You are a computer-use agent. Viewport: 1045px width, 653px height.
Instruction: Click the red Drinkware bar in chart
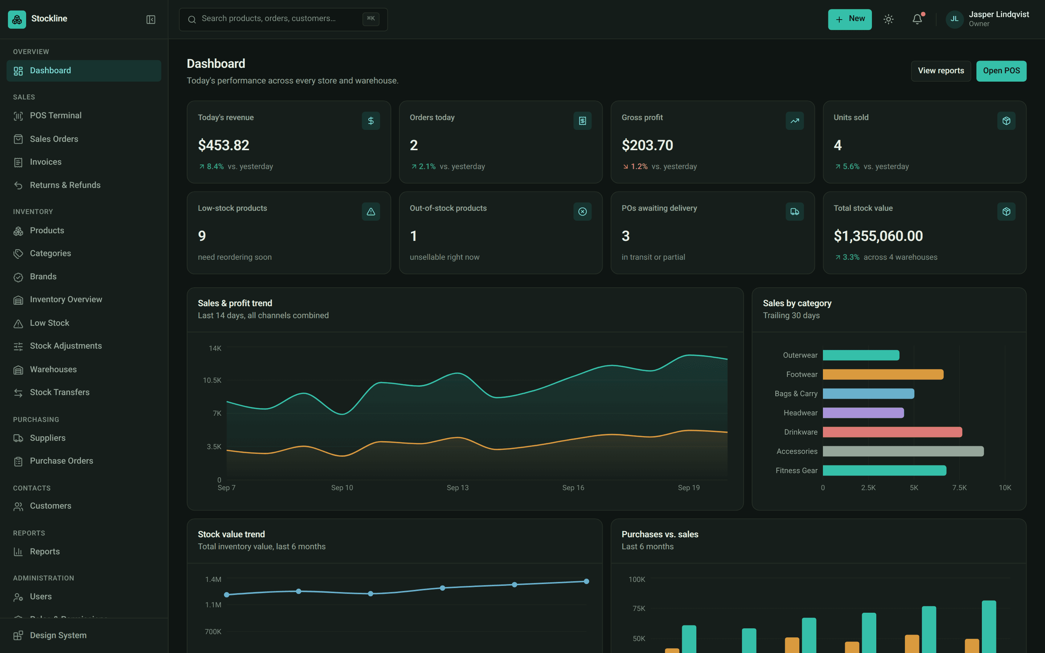tap(892, 432)
